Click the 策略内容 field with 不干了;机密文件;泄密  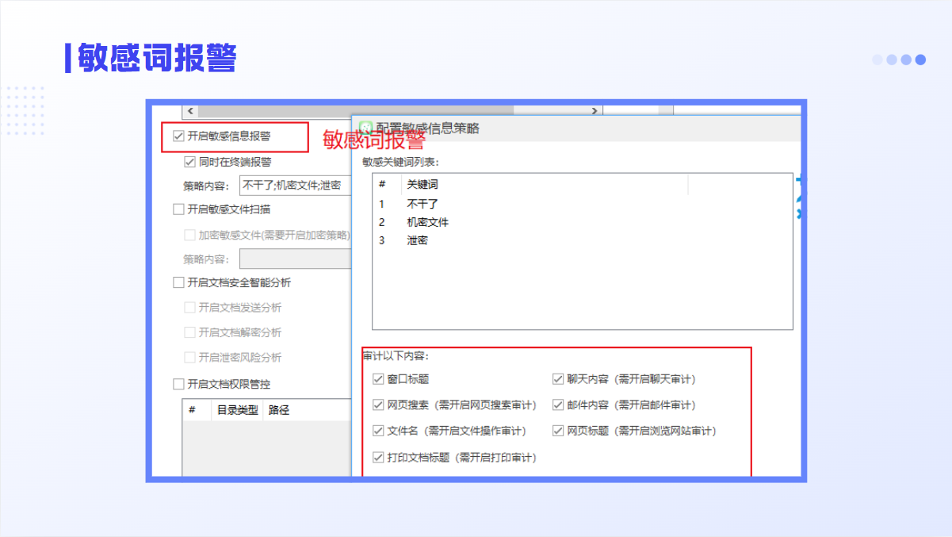tap(295, 186)
